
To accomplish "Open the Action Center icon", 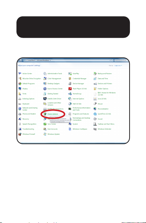I will pyautogui.click(x=20, y=74).
